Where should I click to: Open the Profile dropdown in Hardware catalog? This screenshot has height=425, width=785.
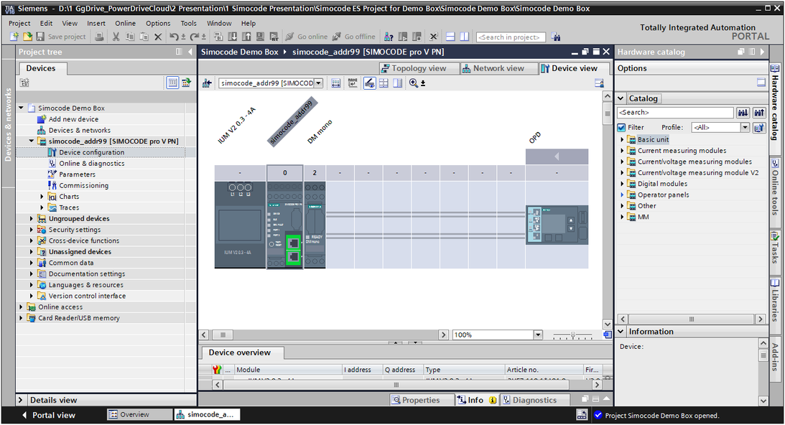click(x=745, y=128)
